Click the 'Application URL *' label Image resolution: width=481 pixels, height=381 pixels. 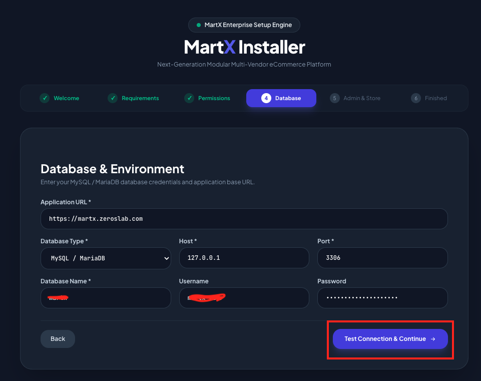pos(66,202)
